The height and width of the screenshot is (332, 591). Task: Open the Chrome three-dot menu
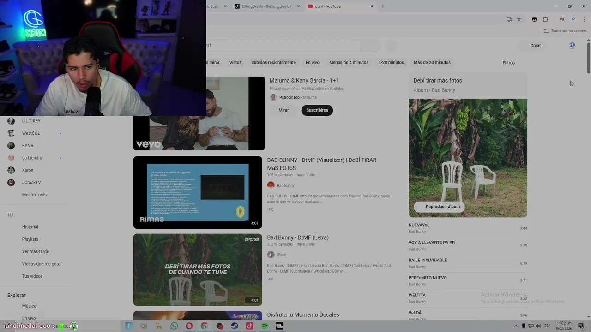click(584, 19)
